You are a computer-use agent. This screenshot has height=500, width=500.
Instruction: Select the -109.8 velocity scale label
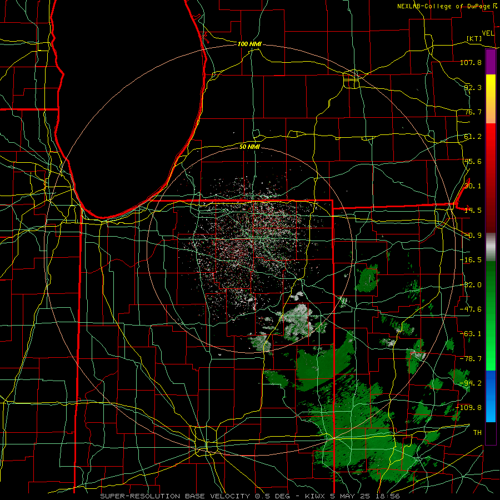(x=469, y=408)
